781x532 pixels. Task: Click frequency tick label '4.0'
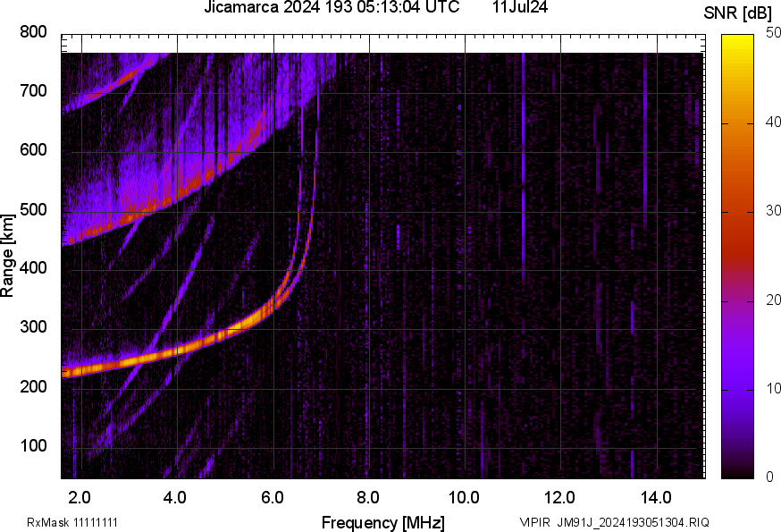click(x=175, y=498)
